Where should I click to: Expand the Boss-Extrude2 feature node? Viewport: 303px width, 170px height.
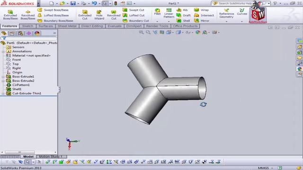click(3, 81)
